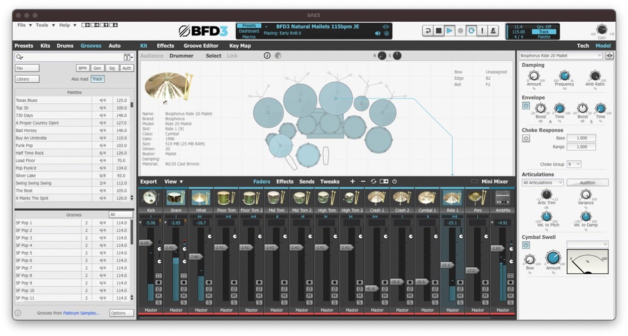628x336 pixels.
Task: Expand the Kick channel disclosure triangle
Action: 140,222
